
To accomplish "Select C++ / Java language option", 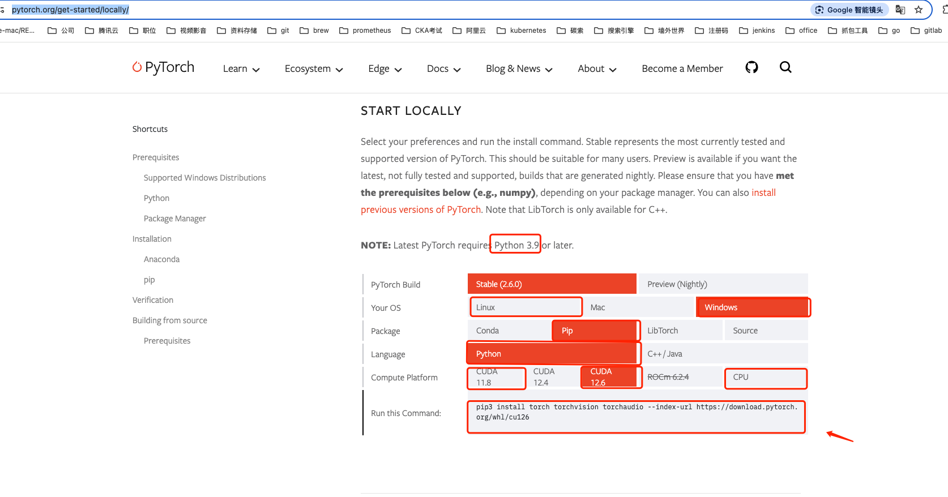I will pos(723,353).
